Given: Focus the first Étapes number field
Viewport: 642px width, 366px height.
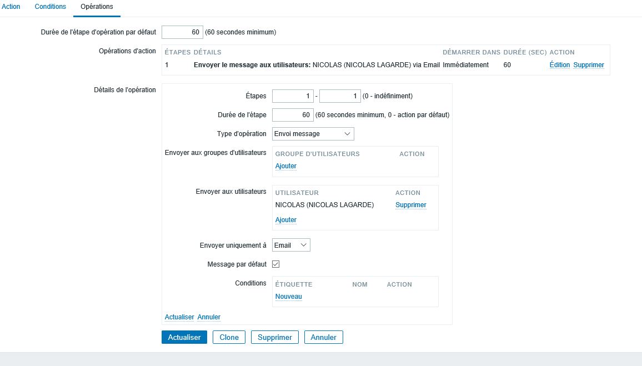Looking at the screenshot, I should pos(293,96).
